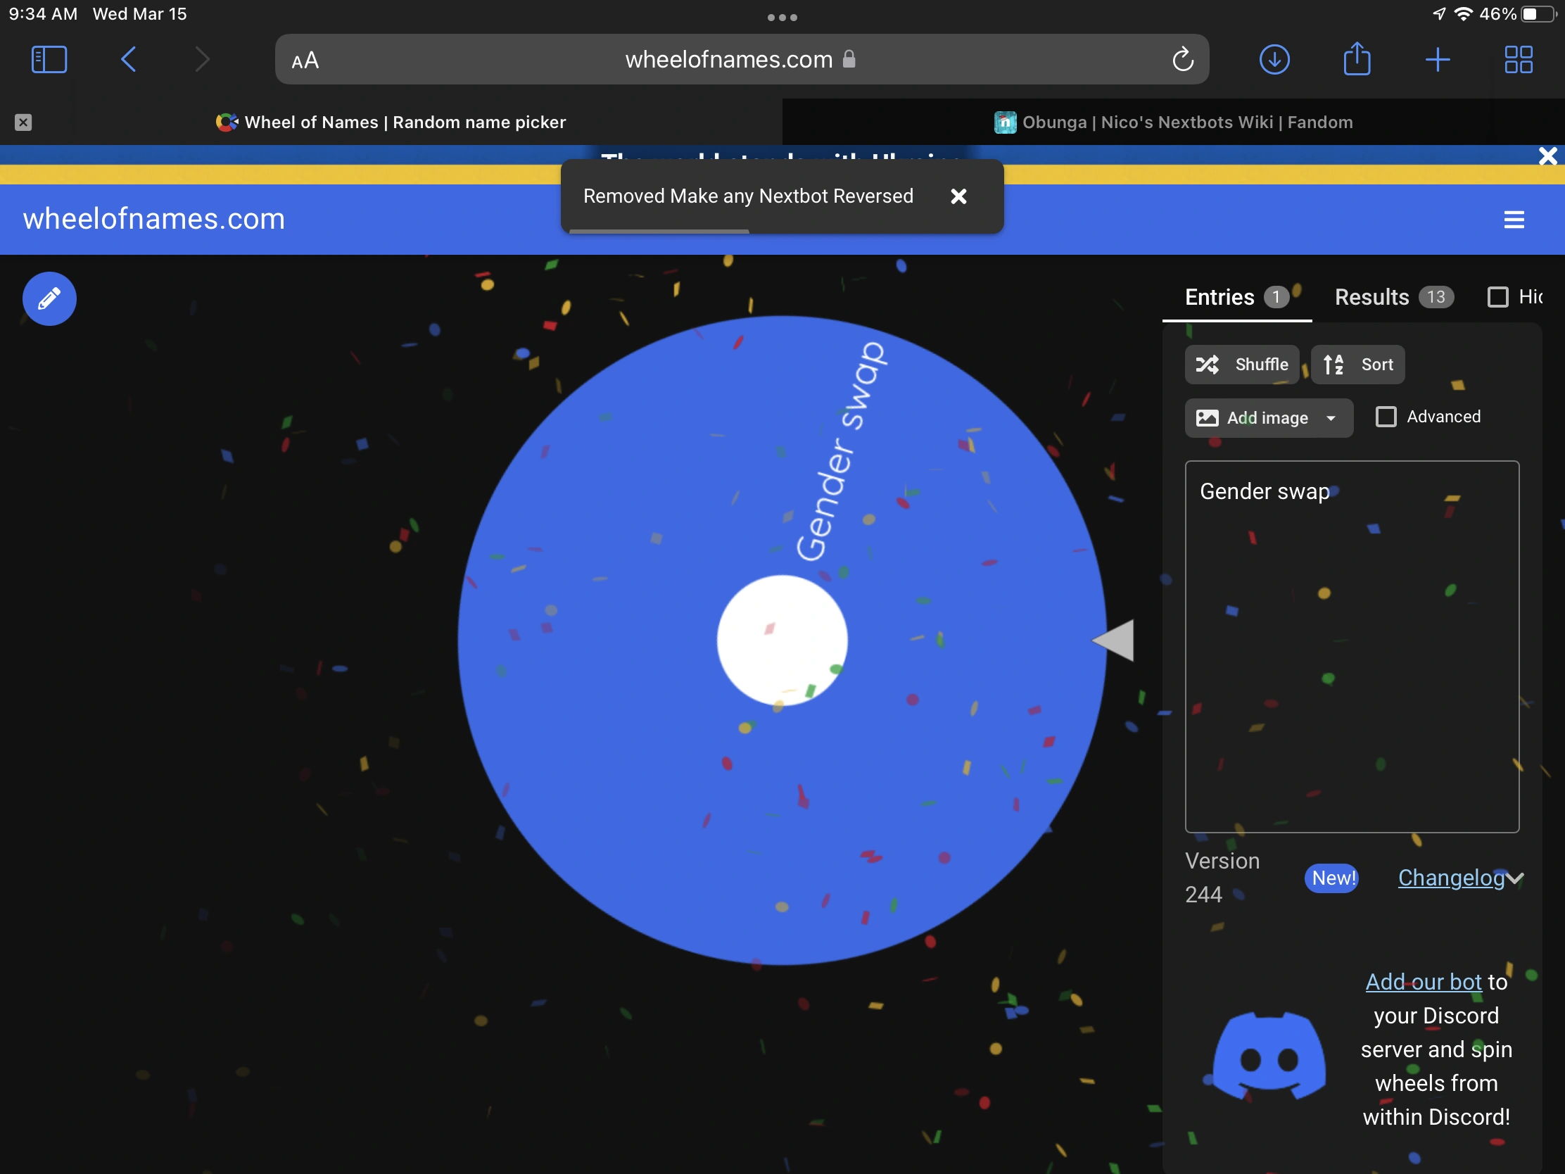Toggle the Safari sidebar icon
Image resolution: width=1565 pixels, height=1174 pixels.
click(x=49, y=58)
